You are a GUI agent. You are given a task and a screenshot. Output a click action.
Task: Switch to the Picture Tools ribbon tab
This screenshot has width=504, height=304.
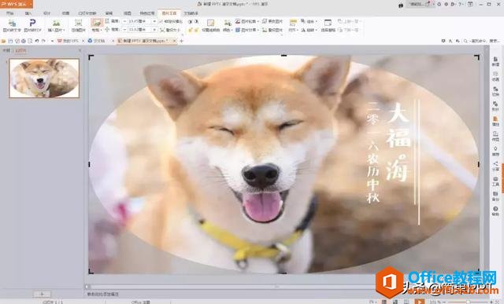169,13
